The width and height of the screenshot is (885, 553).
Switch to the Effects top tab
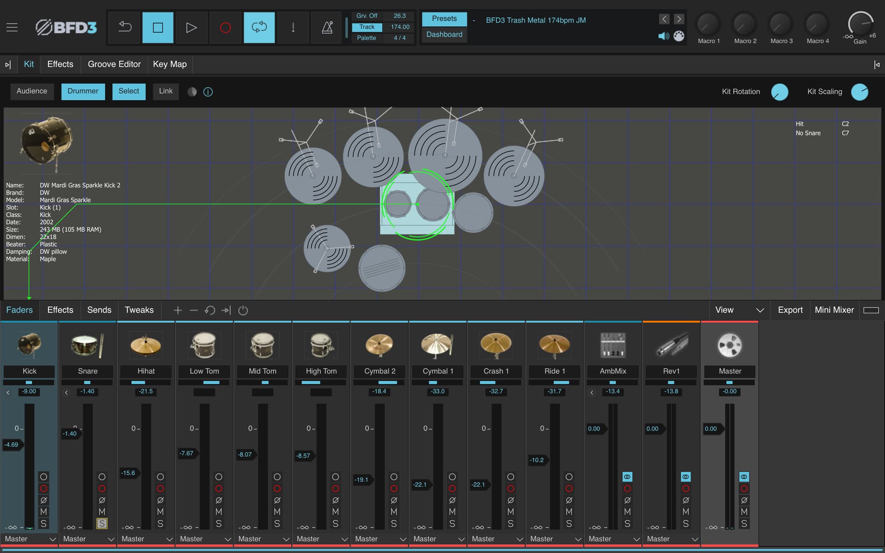coord(60,64)
